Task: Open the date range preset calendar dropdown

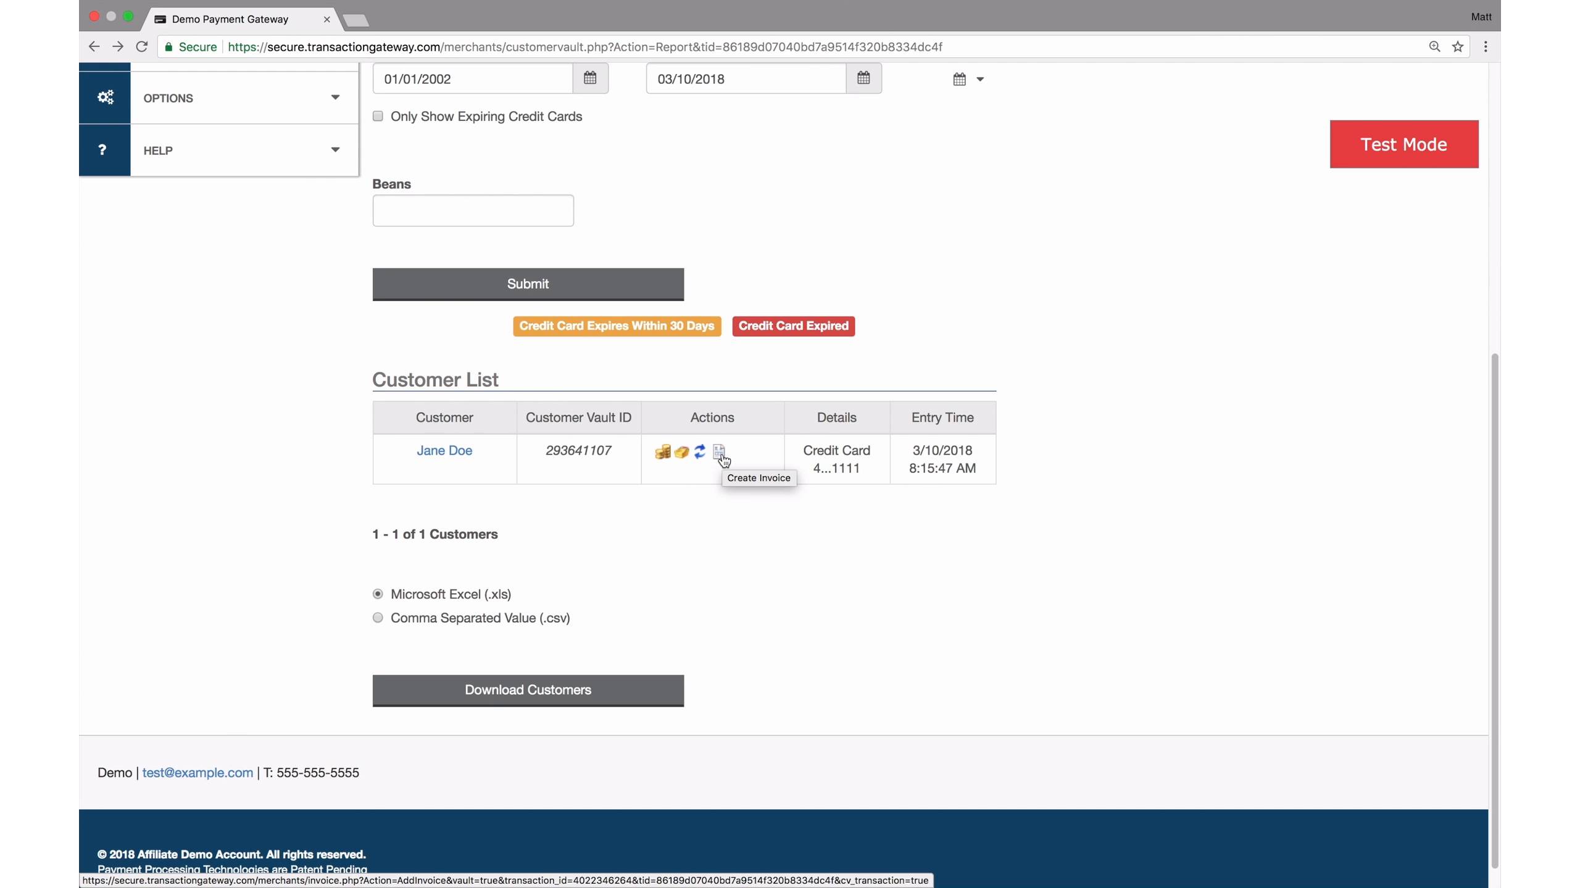Action: tap(968, 79)
